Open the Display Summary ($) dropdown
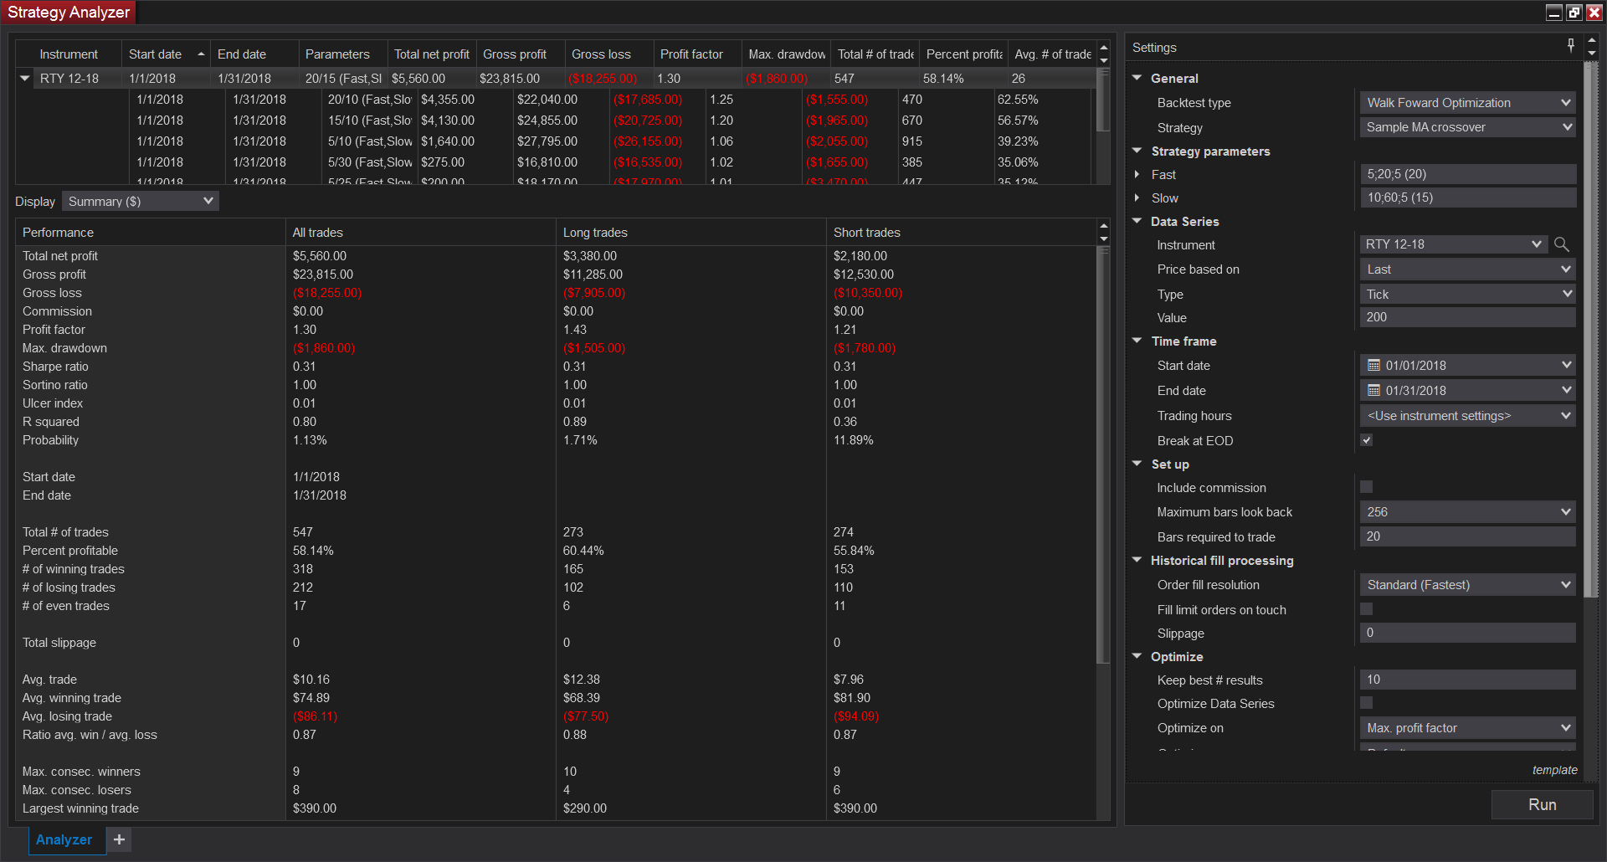This screenshot has height=862, width=1607. (x=140, y=202)
